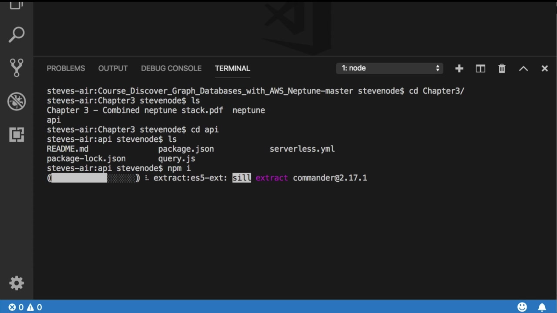Image resolution: width=557 pixels, height=313 pixels.
Task: Select the TERMINAL tab
Action: click(232, 68)
